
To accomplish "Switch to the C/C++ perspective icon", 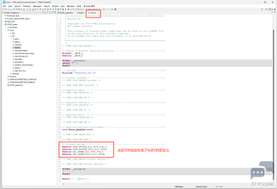I will pos(270,9).
